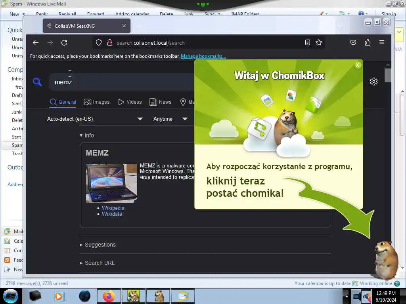Open the Firefox hamburger menu
The height and width of the screenshot is (304, 406).
(382, 42)
